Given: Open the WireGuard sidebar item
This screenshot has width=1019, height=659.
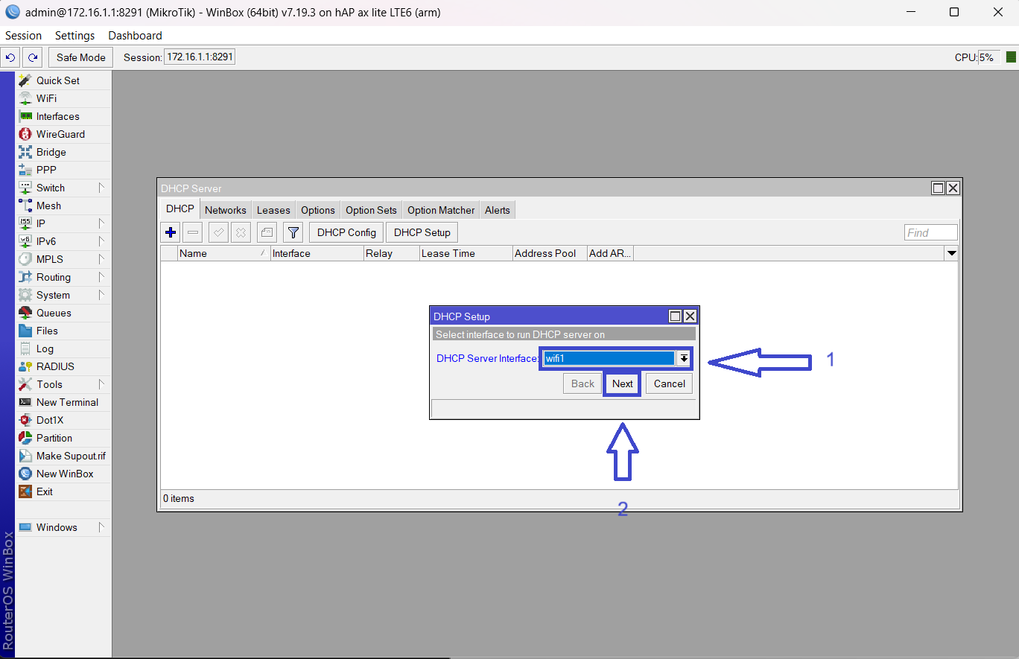Looking at the screenshot, I should click(63, 134).
